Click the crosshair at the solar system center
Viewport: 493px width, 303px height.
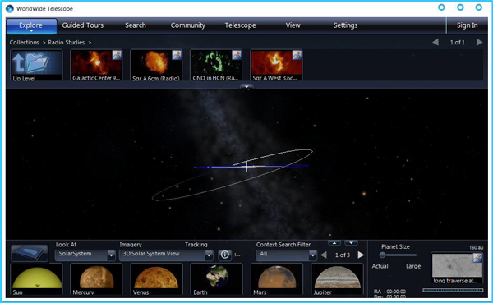(x=246, y=166)
